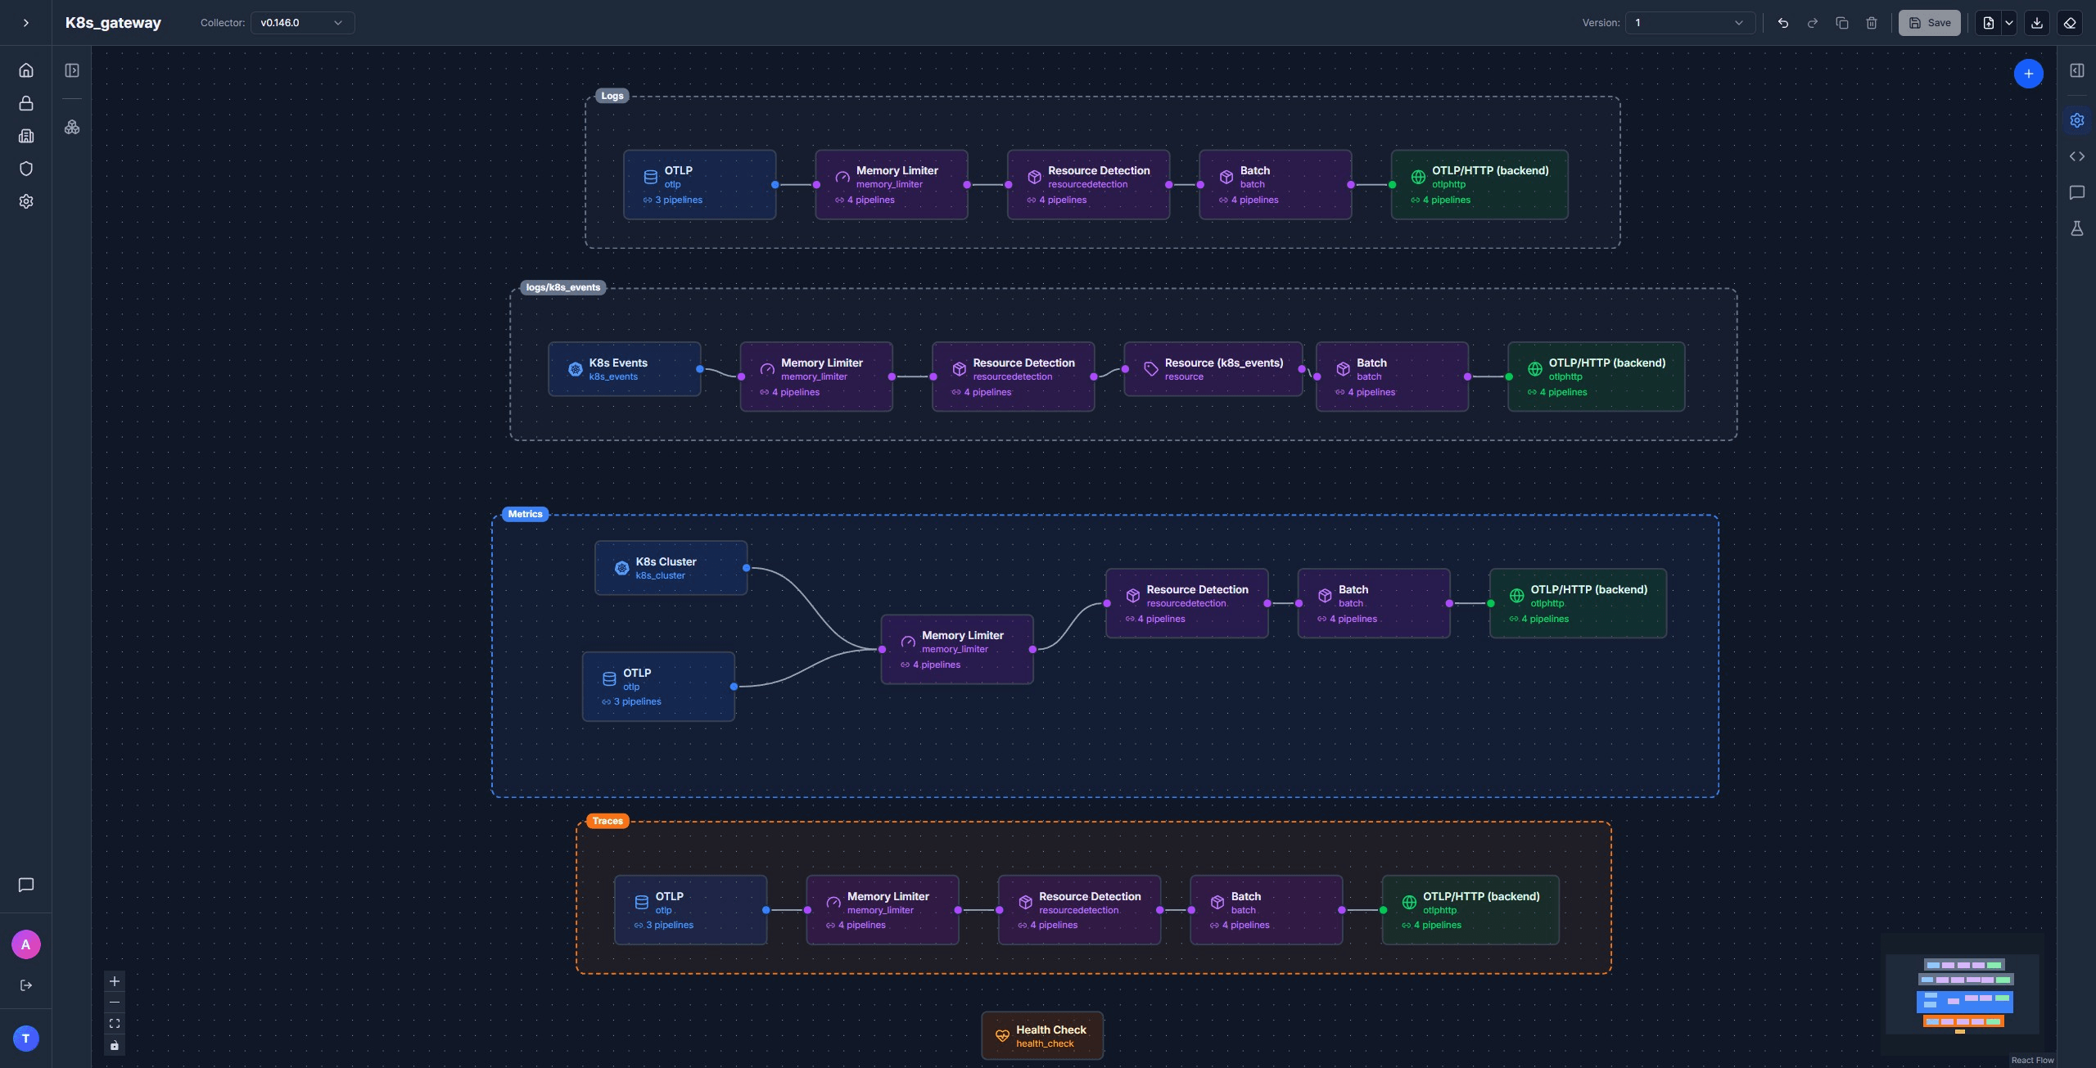Select Batch processor in Metrics pipeline
This screenshot has width=2096, height=1068.
(1374, 603)
